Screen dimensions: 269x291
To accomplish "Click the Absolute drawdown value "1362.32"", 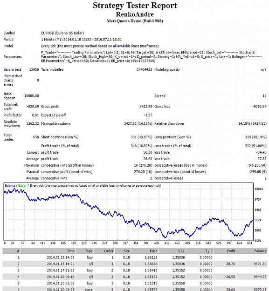I will (x=33, y=123).
